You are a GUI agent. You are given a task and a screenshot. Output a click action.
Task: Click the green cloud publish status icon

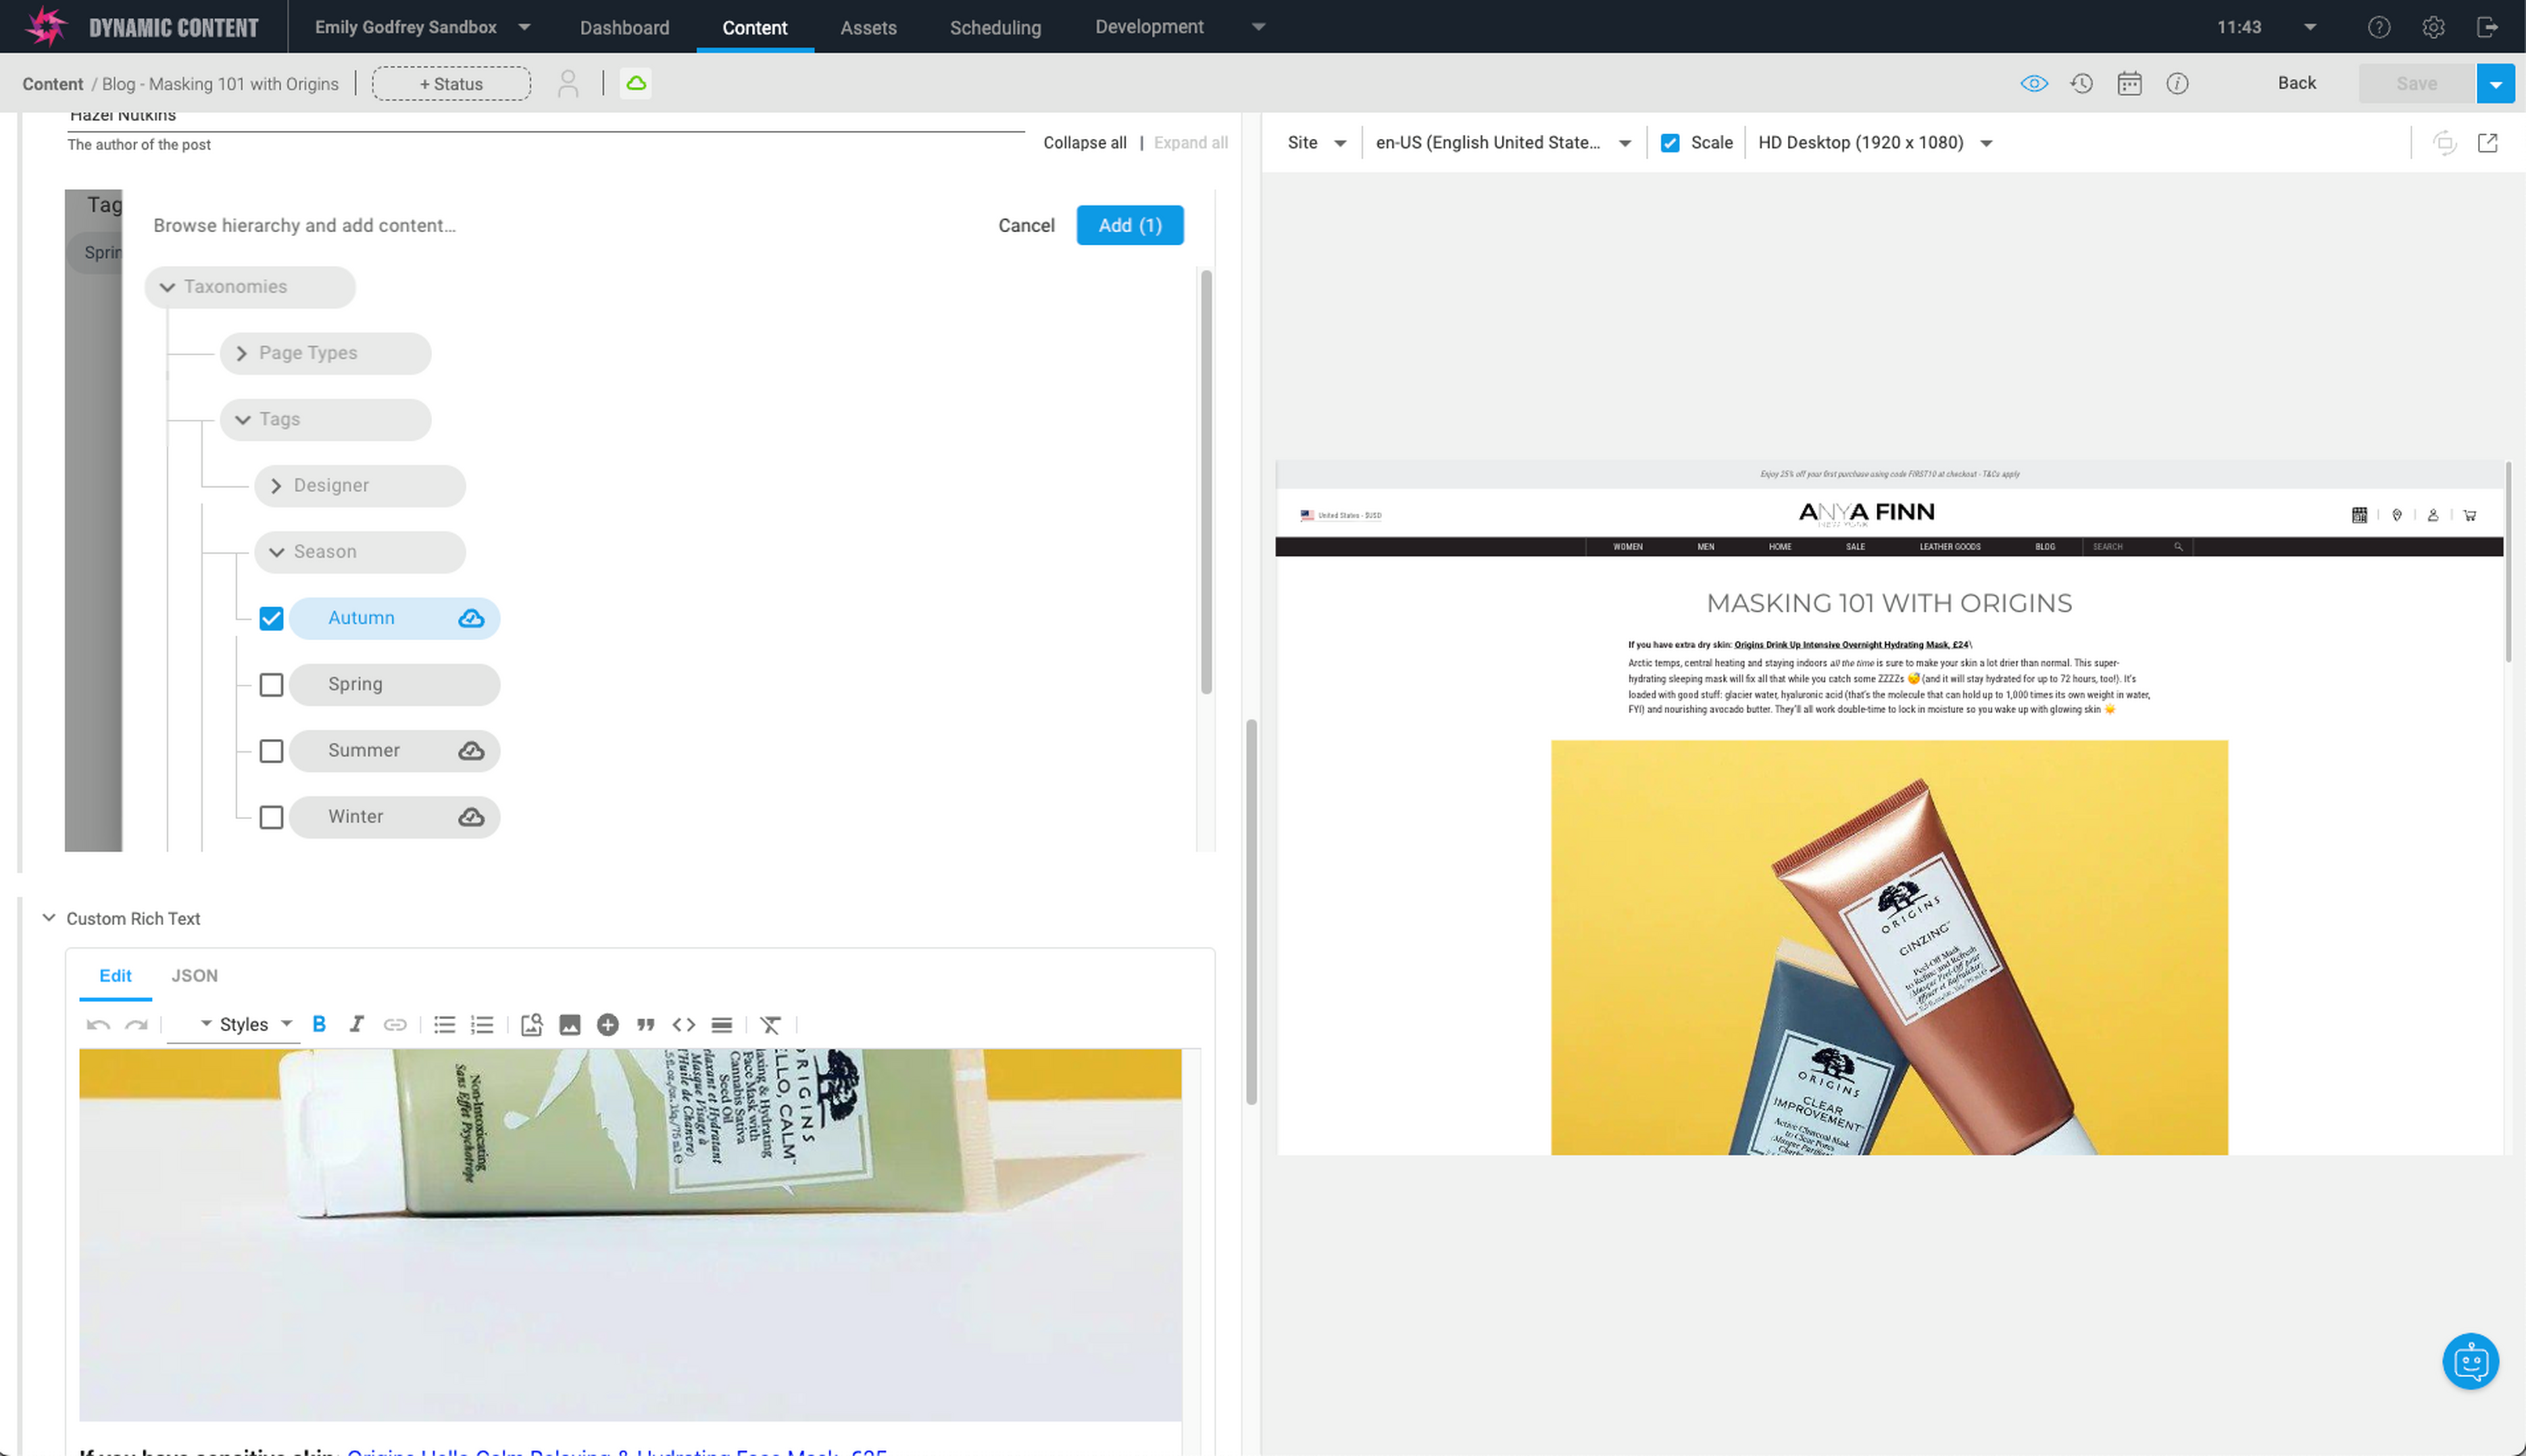point(637,83)
